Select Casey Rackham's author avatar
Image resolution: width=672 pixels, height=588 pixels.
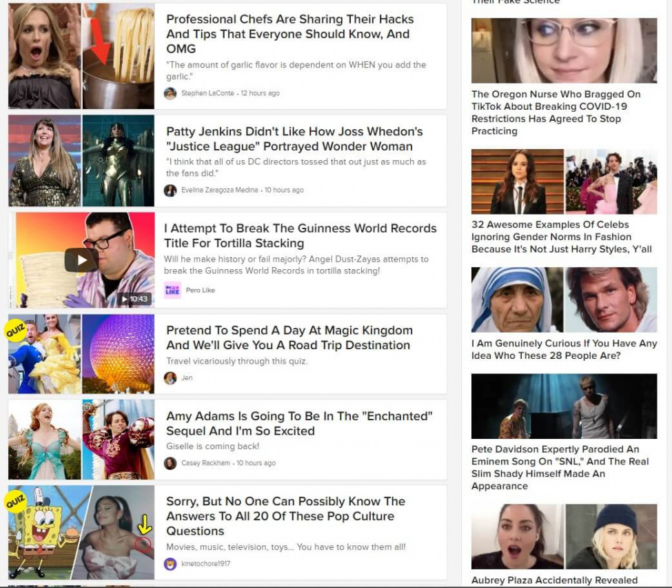coord(170,464)
